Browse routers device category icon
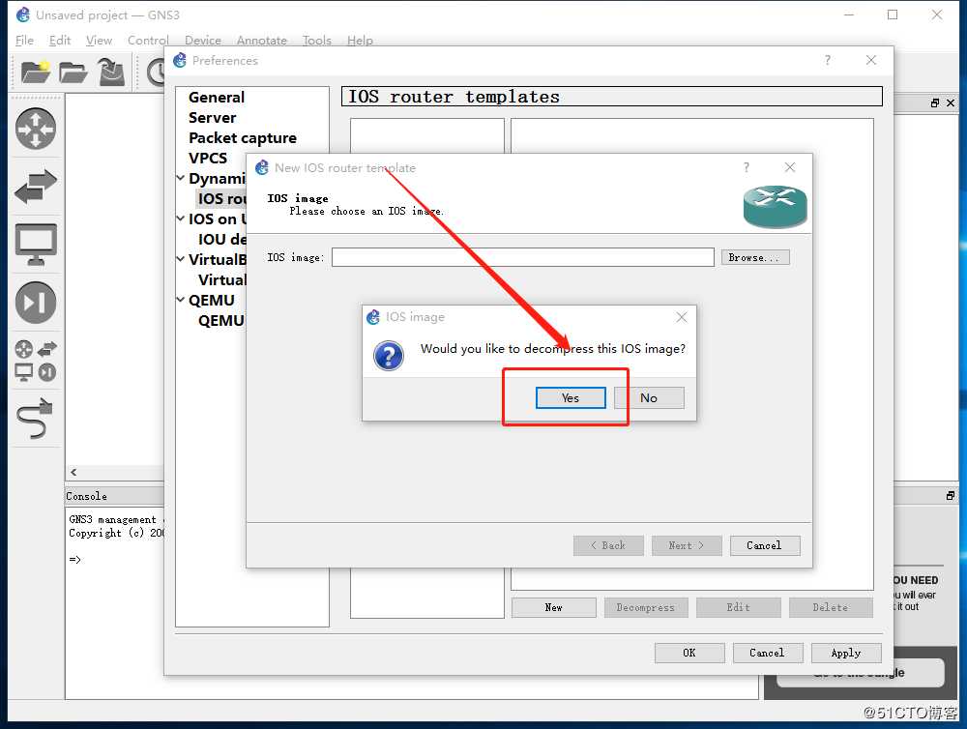 (x=36, y=129)
